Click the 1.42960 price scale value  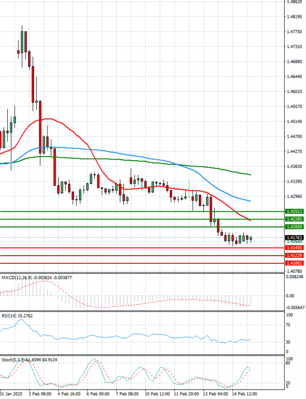click(294, 196)
